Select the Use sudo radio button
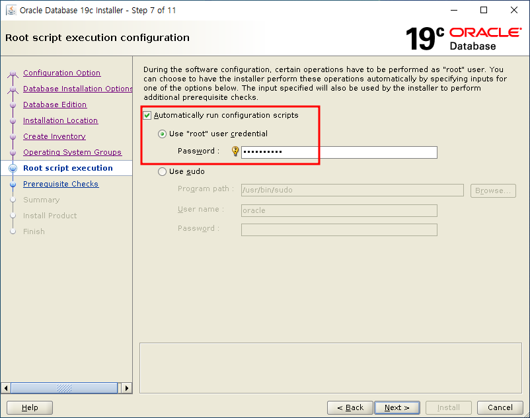 click(163, 171)
